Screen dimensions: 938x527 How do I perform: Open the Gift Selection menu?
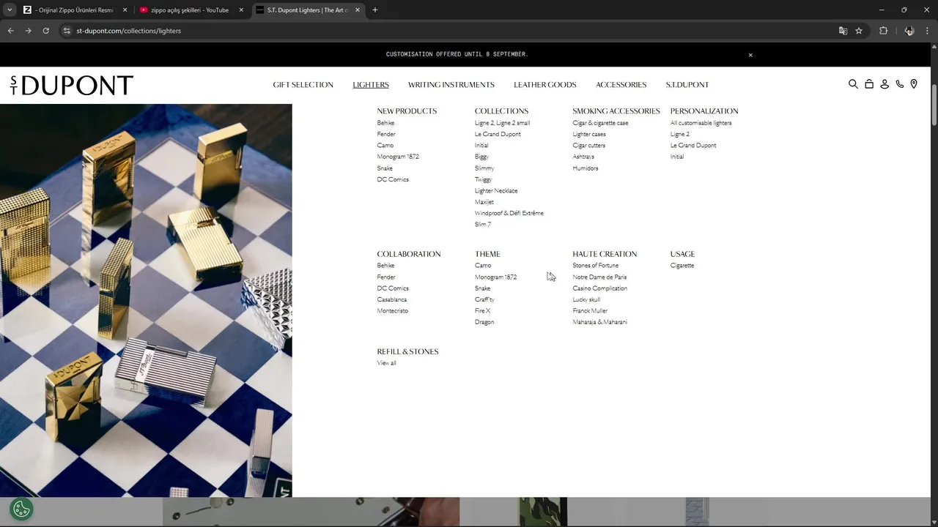[303, 85]
